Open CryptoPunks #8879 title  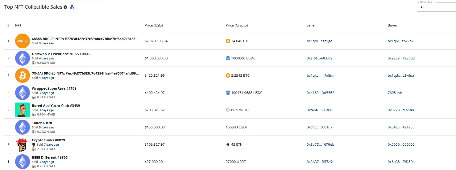48,140
